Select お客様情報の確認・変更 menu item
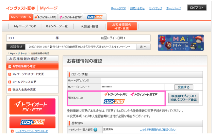 click(122, 26)
